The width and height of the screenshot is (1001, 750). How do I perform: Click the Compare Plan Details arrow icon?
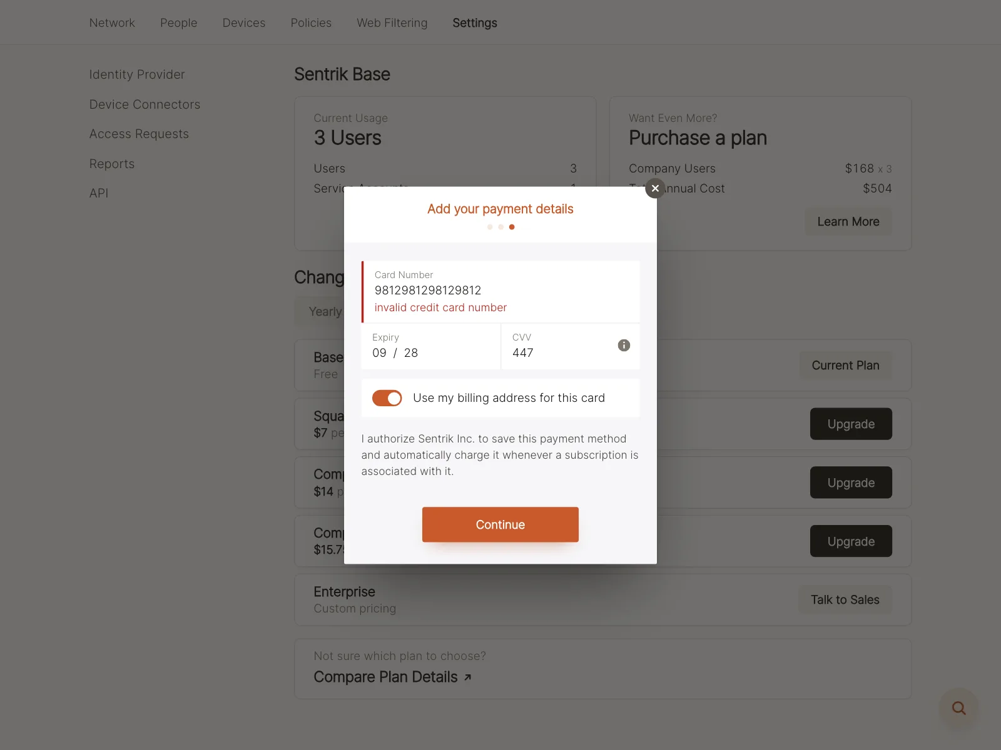[x=467, y=677]
